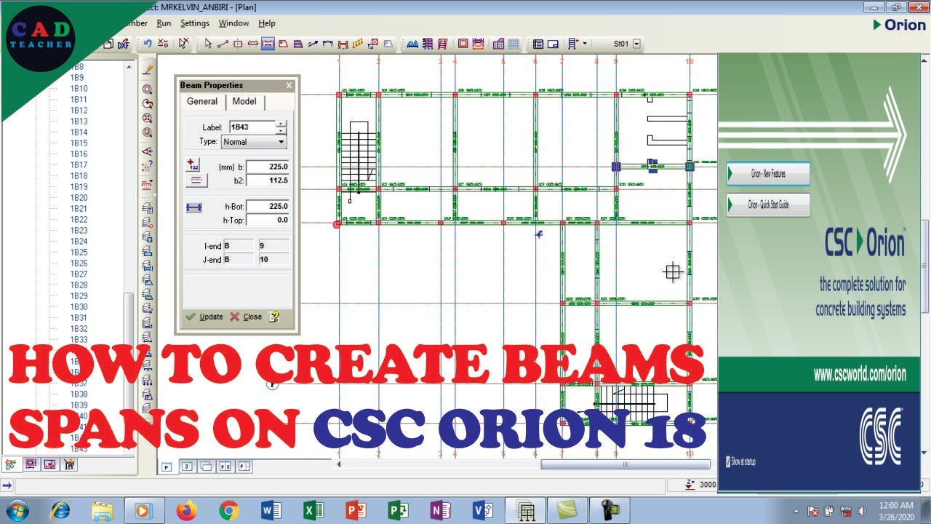The width and height of the screenshot is (931, 524).
Task: Click the '3' view button at bottom
Action: pos(187,467)
